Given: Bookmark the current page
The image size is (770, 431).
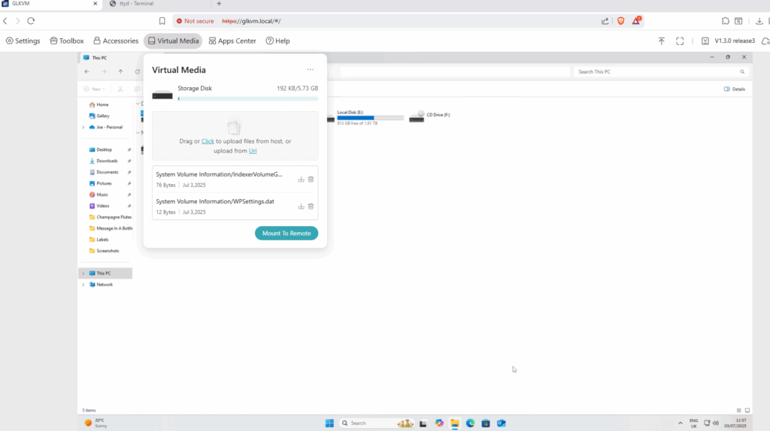Looking at the screenshot, I should point(162,21).
